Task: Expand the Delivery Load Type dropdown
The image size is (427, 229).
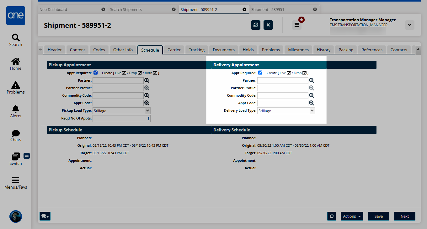Action: pyautogui.click(x=312, y=110)
